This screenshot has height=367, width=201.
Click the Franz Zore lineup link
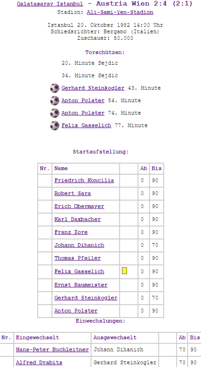coord(71,232)
